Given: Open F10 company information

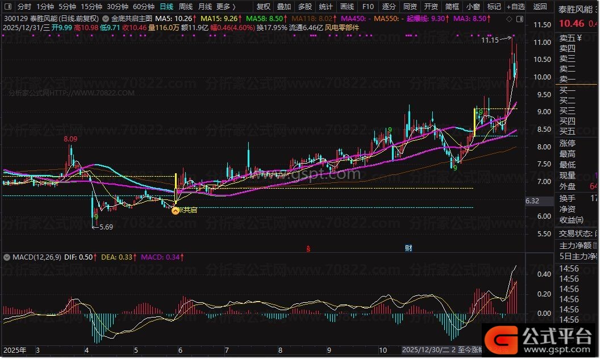Looking at the screenshot, I should point(368,7).
